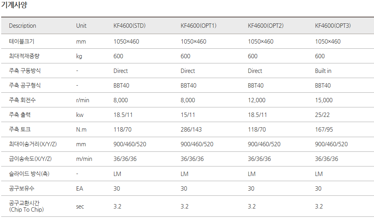Screen dimensions: 374x218
Task: Click the 15,000 spindle speed value
Action: pyautogui.click(x=324, y=100)
